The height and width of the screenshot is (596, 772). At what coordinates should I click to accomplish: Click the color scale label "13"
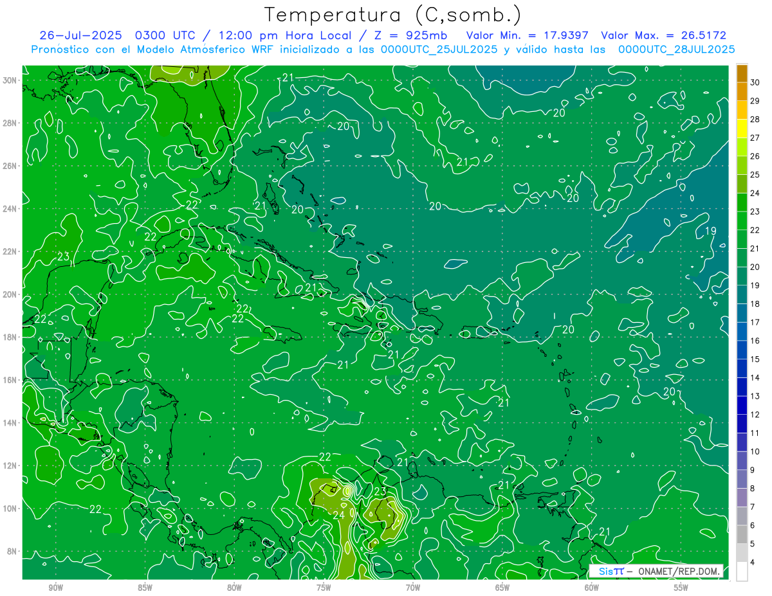tap(755, 396)
